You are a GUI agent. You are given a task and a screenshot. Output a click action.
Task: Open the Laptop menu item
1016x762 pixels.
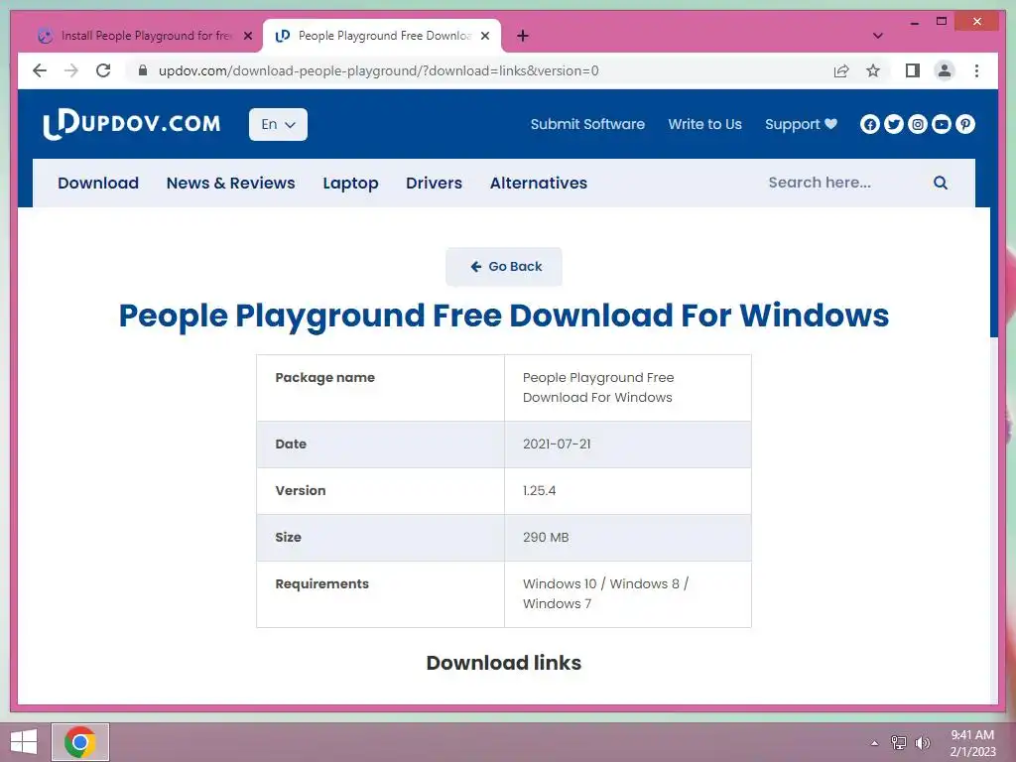pos(350,184)
